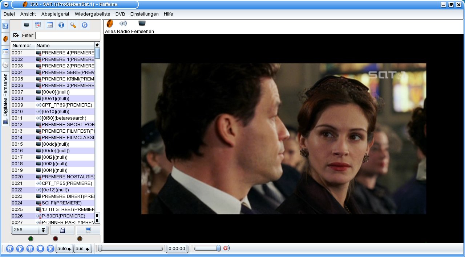This screenshot has width=465, height=257.
Task: Mute audio with the red speaker icon
Action: [x=226, y=248]
